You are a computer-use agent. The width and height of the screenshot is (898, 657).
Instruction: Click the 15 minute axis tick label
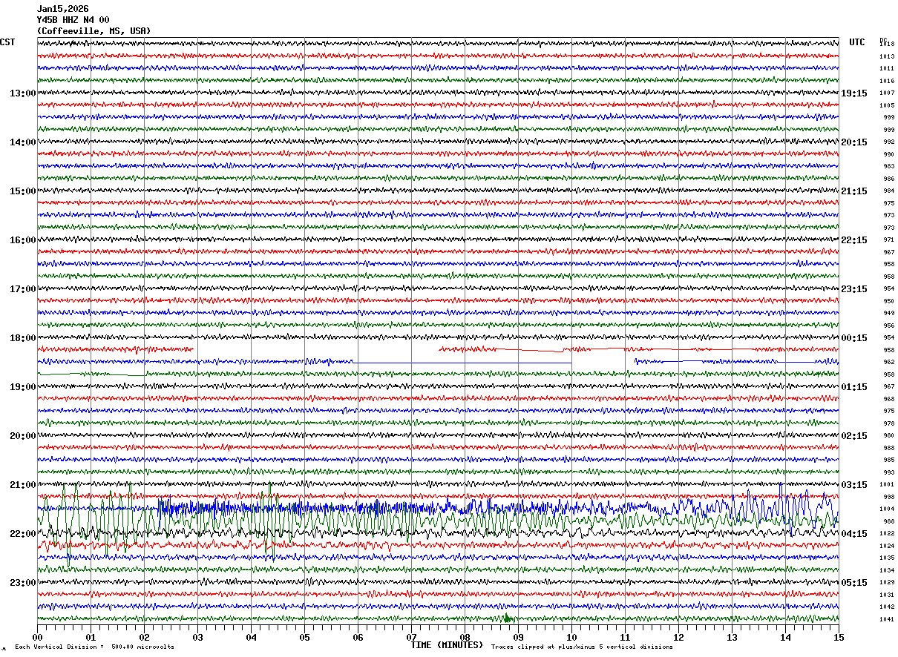coord(839,637)
